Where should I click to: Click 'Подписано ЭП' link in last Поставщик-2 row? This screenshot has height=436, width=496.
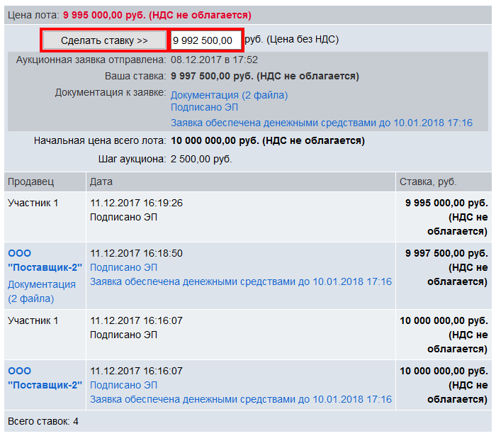(x=123, y=385)
